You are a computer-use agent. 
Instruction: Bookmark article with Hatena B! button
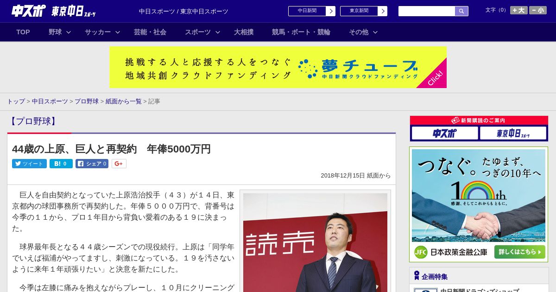(61, 164)
